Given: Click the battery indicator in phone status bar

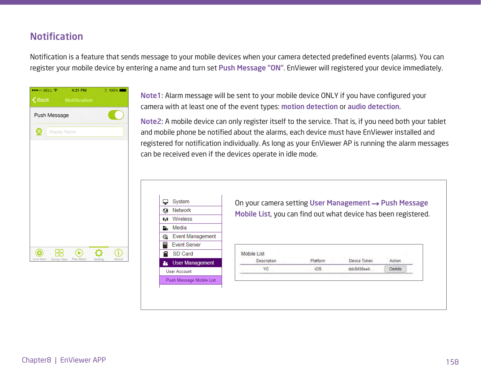Looking at the screenshot, I should point(123,90).
